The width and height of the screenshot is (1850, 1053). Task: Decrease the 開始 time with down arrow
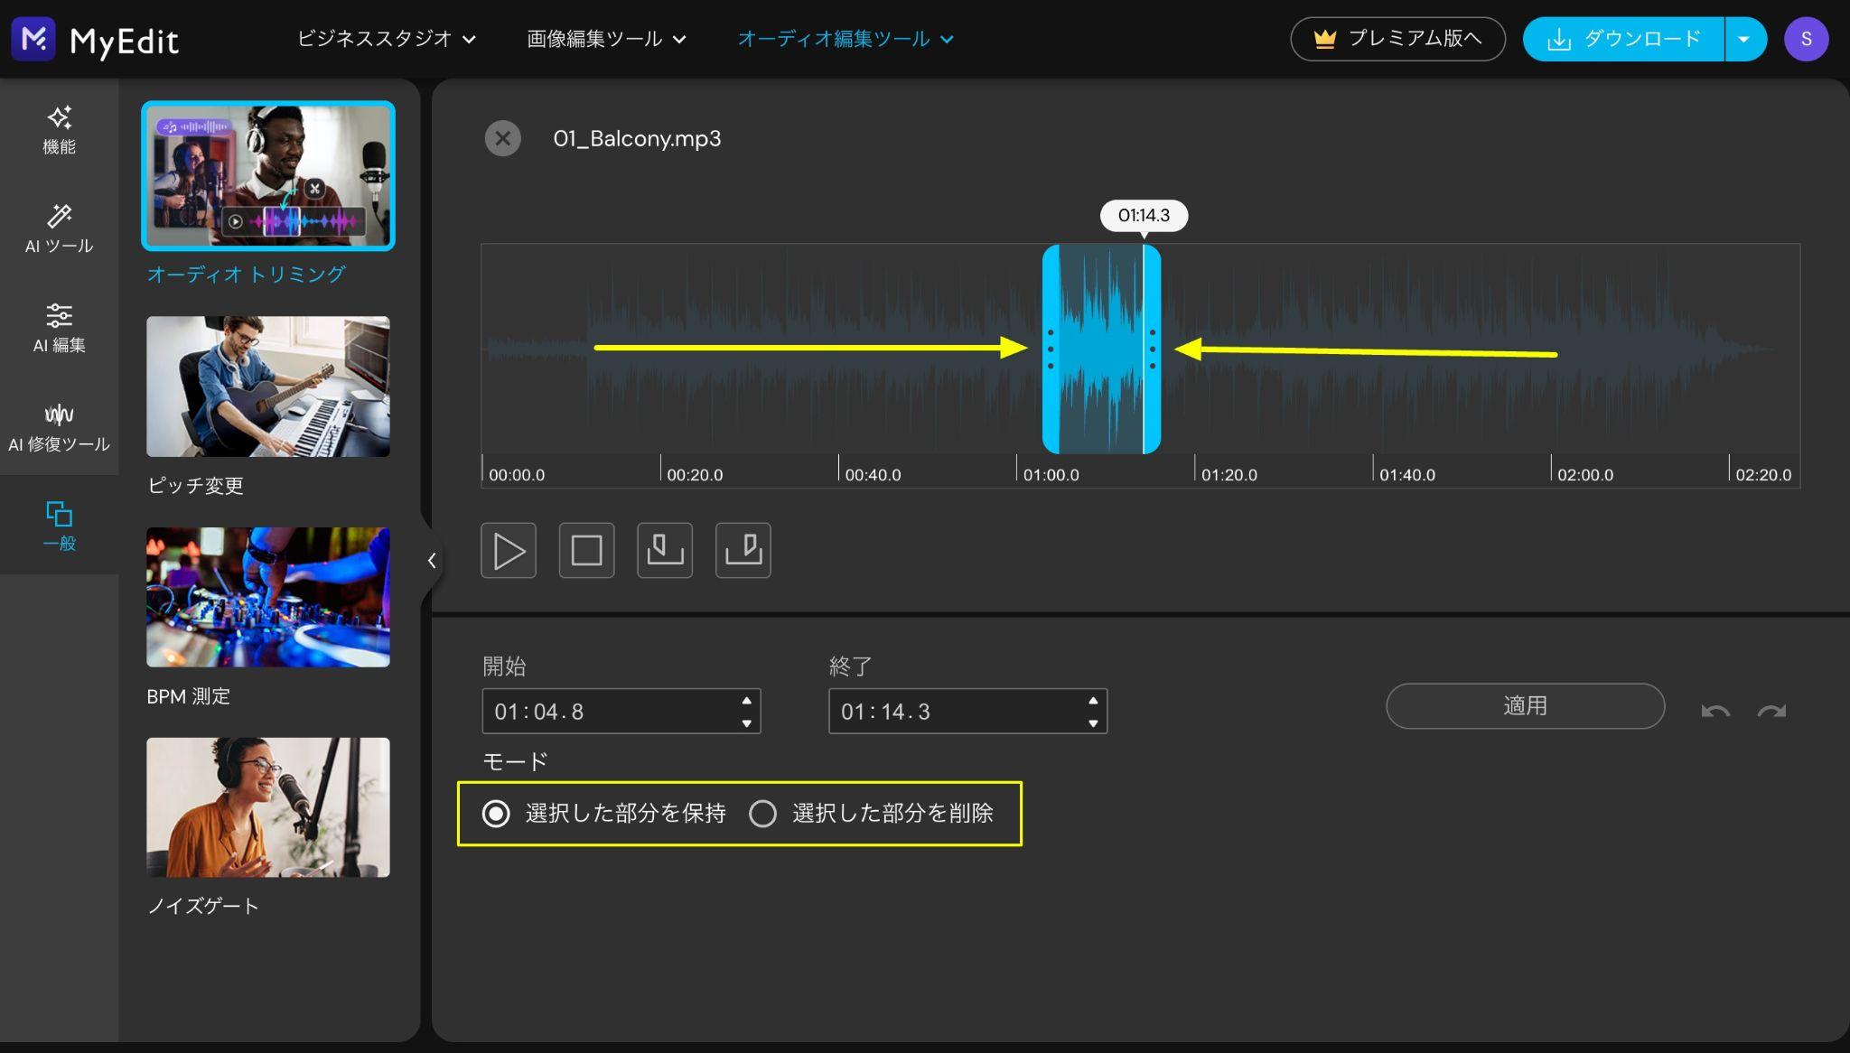(x=746, y=723)
